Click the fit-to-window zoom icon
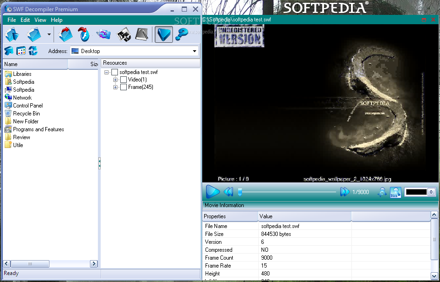The image size is (440, 282). pyautogui.click(x=382, y=192)
